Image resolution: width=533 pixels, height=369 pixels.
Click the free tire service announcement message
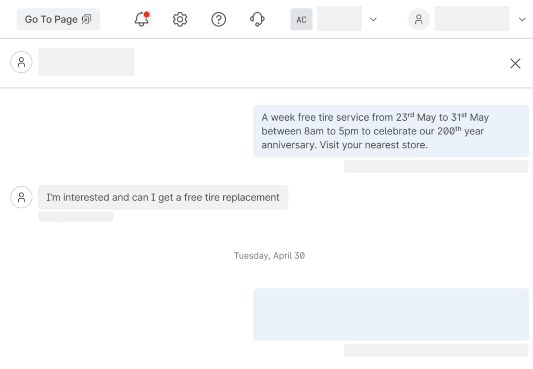391,131
